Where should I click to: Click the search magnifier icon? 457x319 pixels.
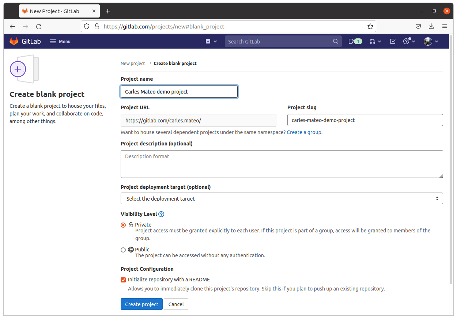click(336, 41)
